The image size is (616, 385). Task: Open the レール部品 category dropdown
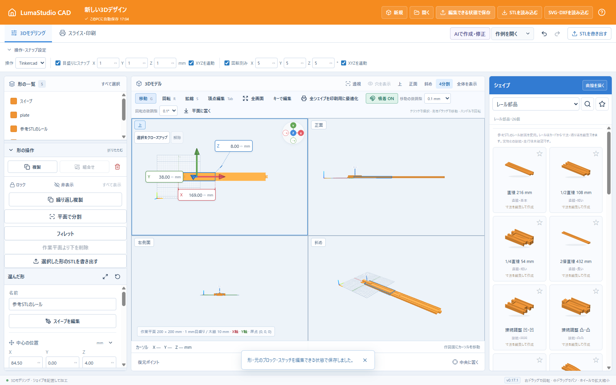[x=536, y=104]
